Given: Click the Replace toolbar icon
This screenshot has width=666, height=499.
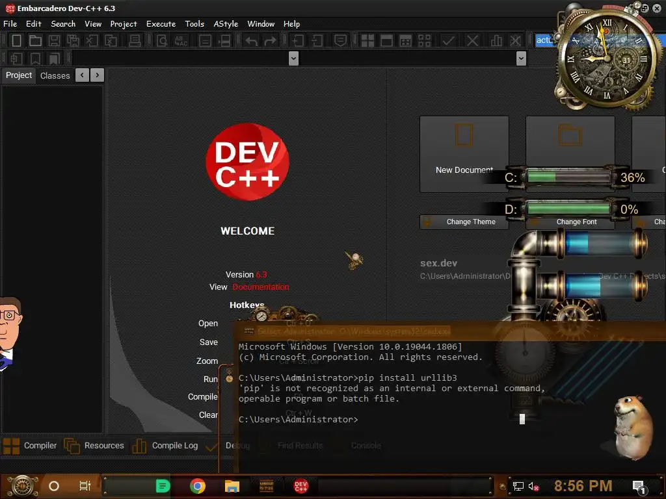Looking at the screenshot, I should pos(181,41).
